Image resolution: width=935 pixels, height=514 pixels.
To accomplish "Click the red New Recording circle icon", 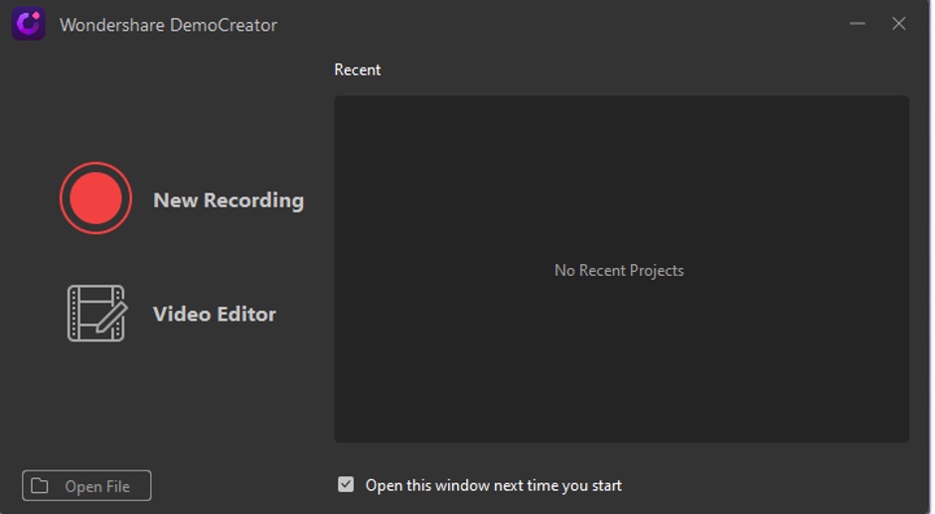I will 96,198.
